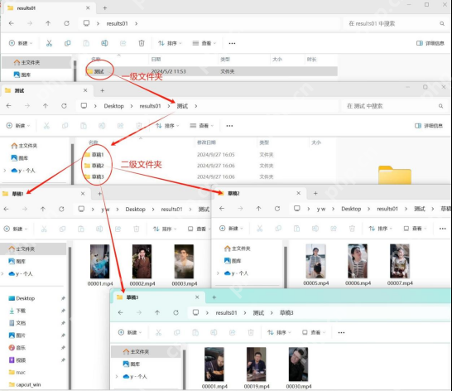Select the 下载 Downloads item in left sidebar
This screenshot has height=391, width=452.
[21, 311]
